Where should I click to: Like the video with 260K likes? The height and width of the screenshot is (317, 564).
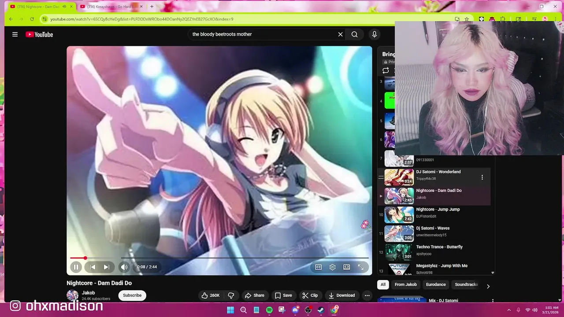point(210,295)
